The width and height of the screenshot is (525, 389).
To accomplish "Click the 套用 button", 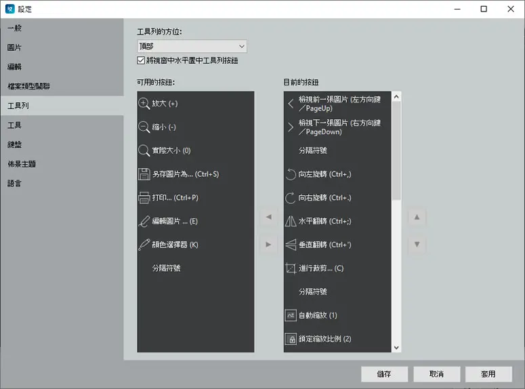I will coord(488,374).
